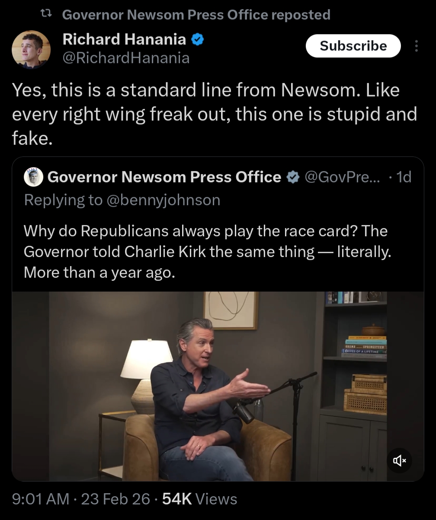Open the @RichardHanania handle
Screen dimensions: 436x520
point(126,58)
